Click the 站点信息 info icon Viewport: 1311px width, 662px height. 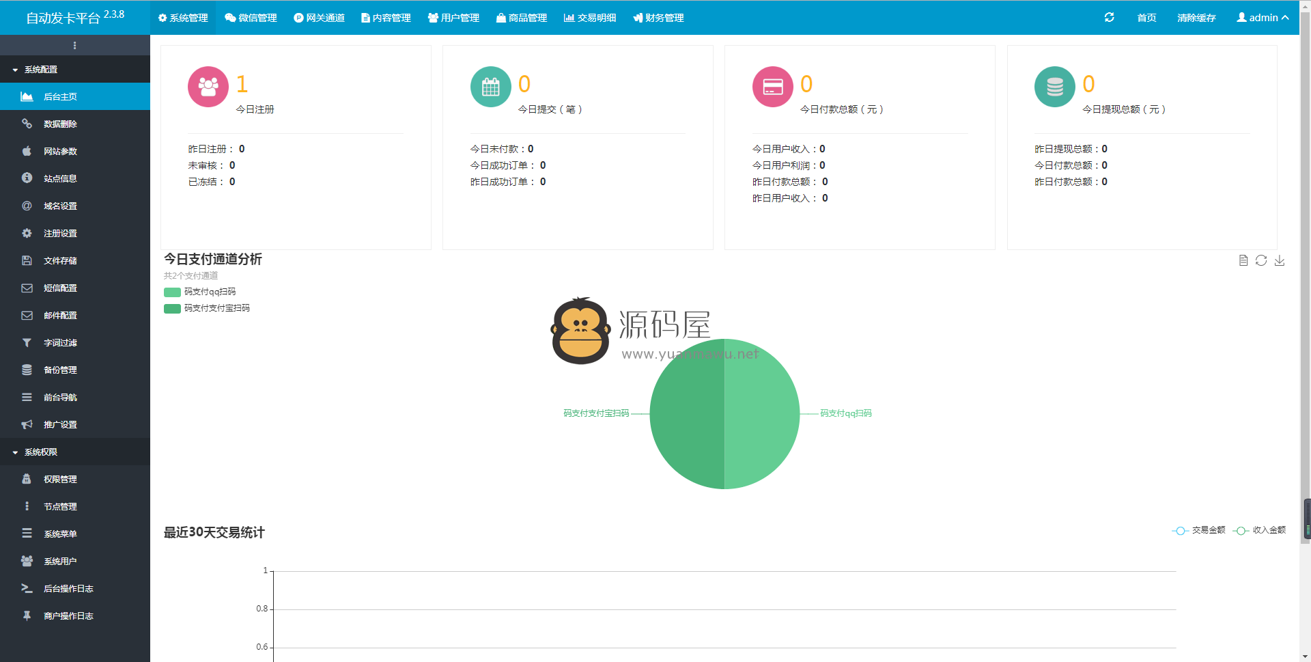coord(27,178)
